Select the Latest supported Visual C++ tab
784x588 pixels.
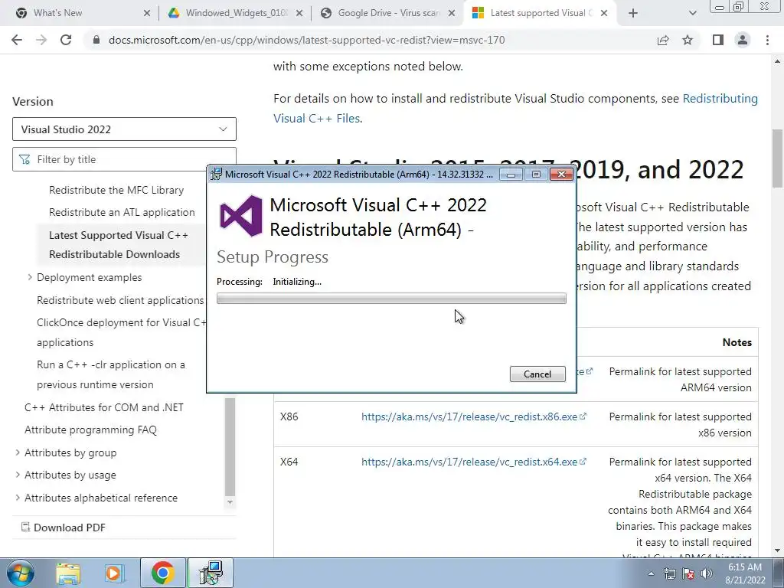[541, 13]
